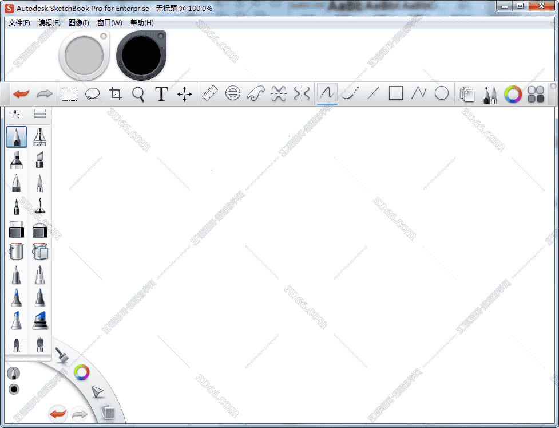Select the Zoom magnifier tool
Image resolution: width=559 pixels, height=428 pixels.
tap(138, 93)
